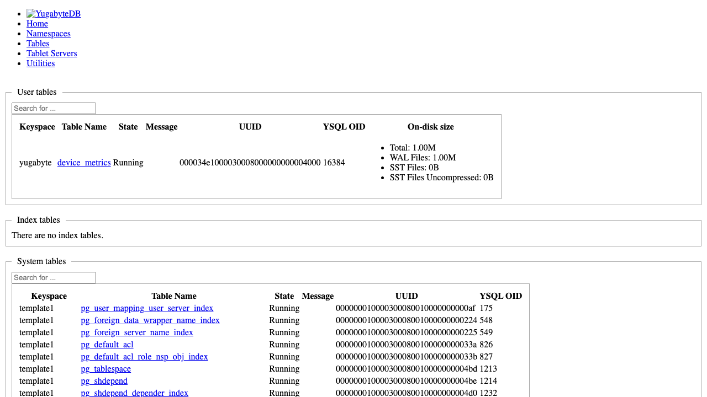Click the 'Index tables' section legend

39,220
